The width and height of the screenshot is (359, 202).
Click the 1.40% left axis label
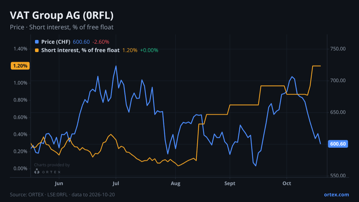click(x=21, y=49)
